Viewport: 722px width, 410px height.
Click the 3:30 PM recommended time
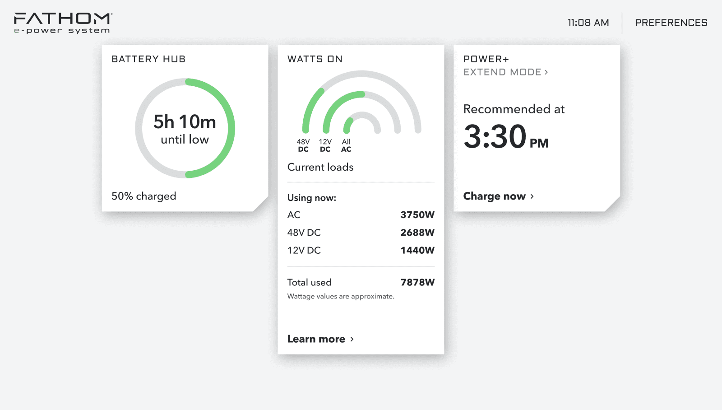click(x=506, y=137)
